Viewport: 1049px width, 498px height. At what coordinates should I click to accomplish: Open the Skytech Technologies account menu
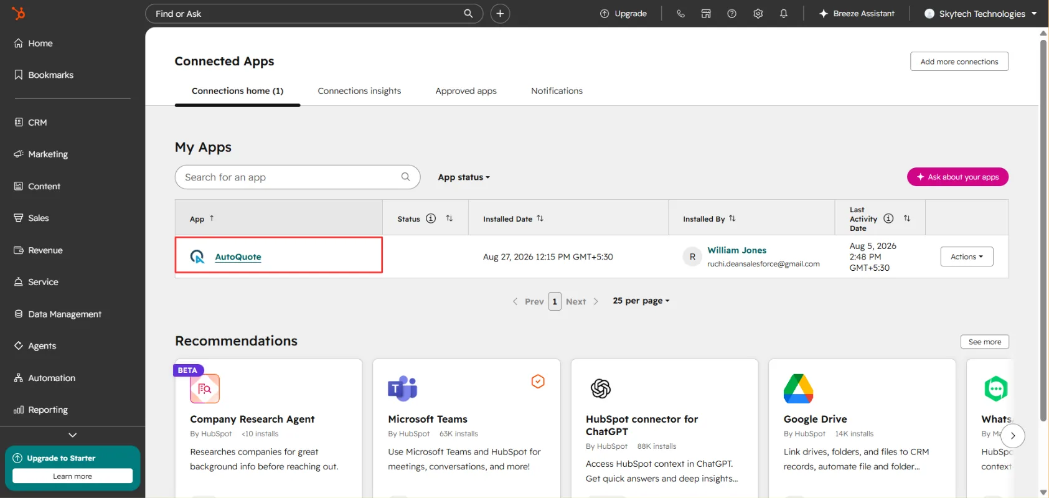coord(981,14)
